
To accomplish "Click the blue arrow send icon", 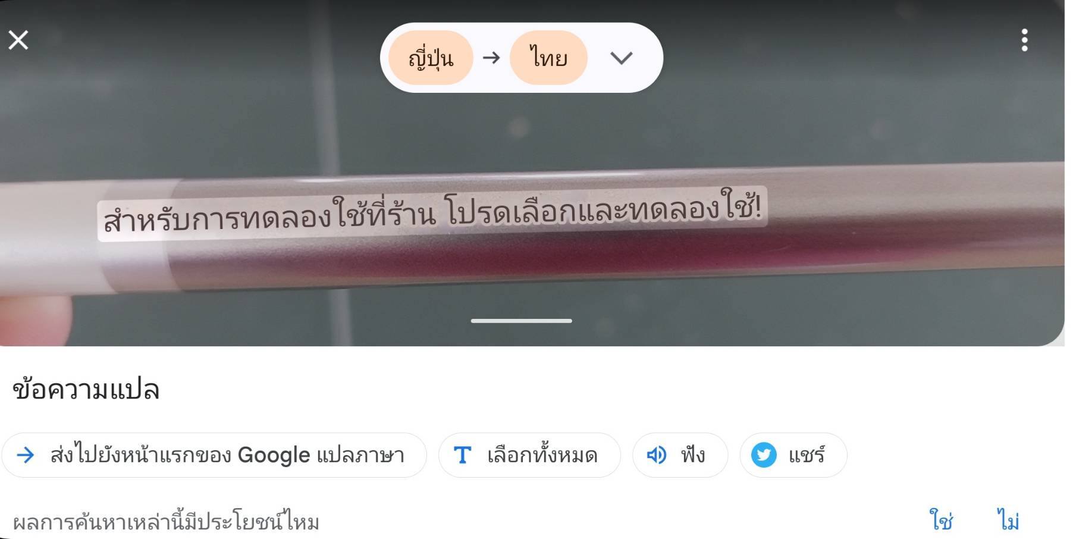I will click(26, 455).
